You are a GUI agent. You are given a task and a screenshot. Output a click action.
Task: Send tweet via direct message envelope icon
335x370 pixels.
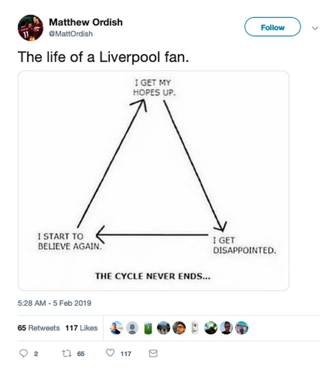[x=153, y=354]
